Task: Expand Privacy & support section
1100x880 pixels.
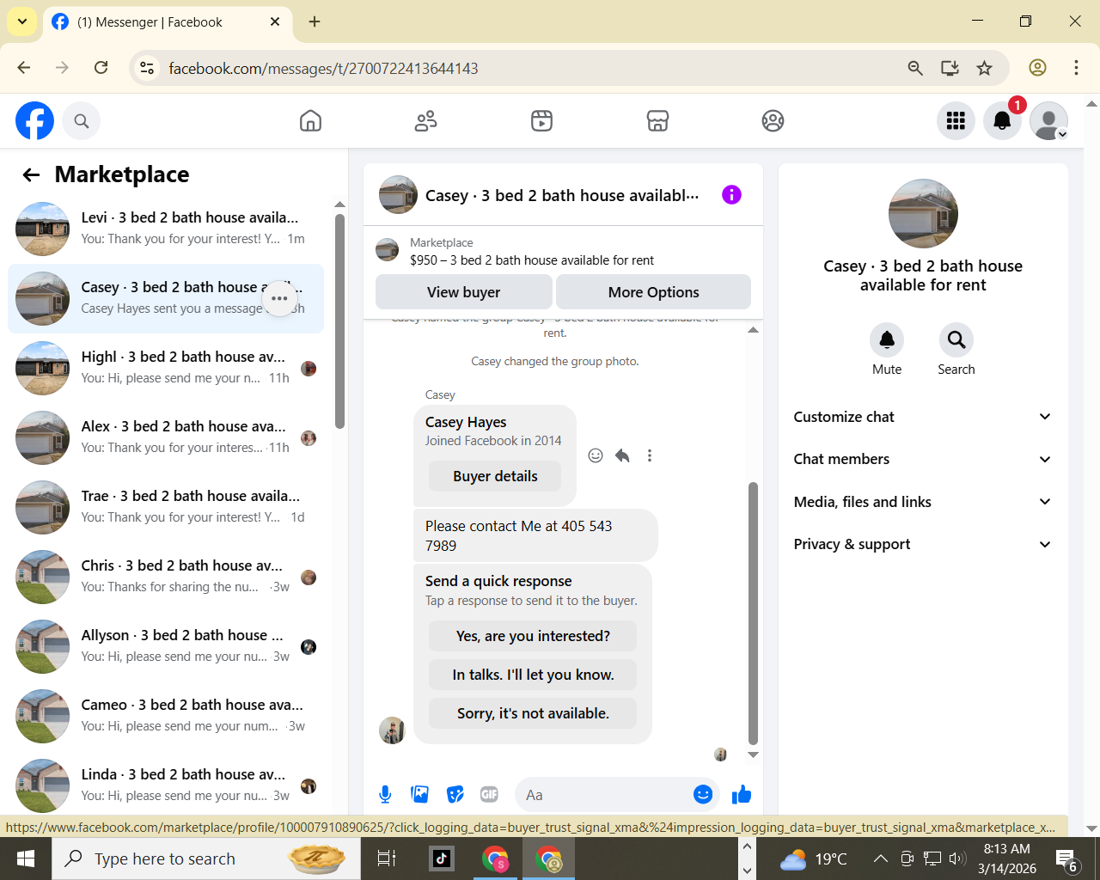Action: [x=923, y=544]
